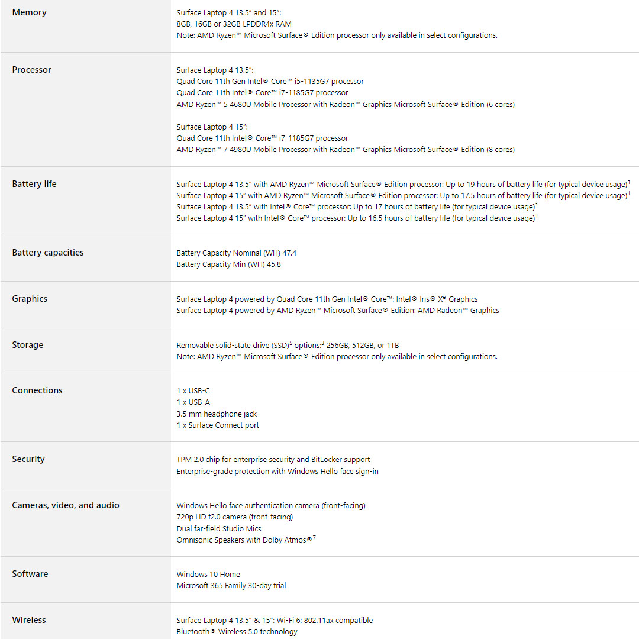This screenshot has height=639, width=639.
Task: Click the Wireless row heading
Action: tap(29, 620)
